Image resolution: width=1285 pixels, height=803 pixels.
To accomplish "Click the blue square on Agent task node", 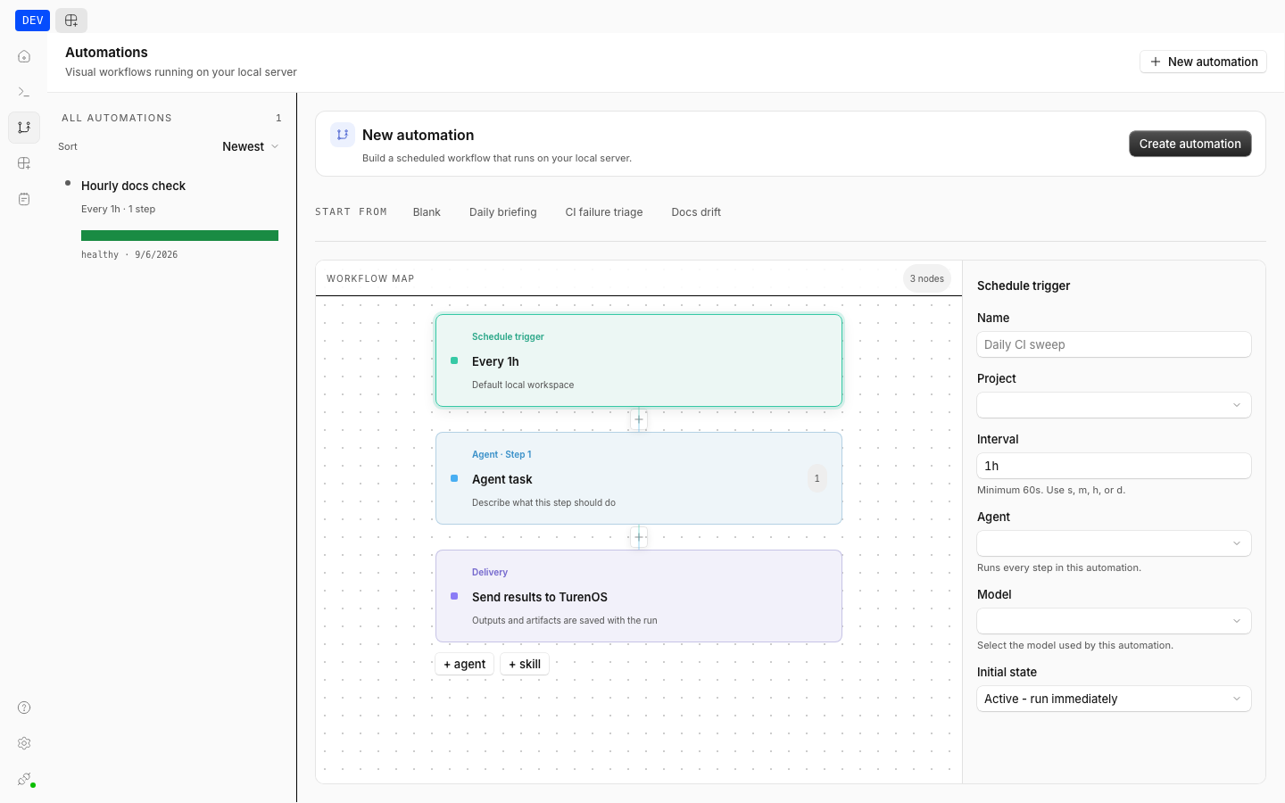I will pyautogui.click(x=454, y=478).
